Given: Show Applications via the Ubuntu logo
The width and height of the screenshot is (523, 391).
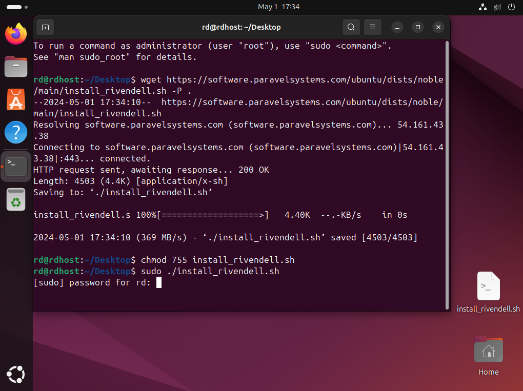Looking at the screenshot, I should 16,374.
